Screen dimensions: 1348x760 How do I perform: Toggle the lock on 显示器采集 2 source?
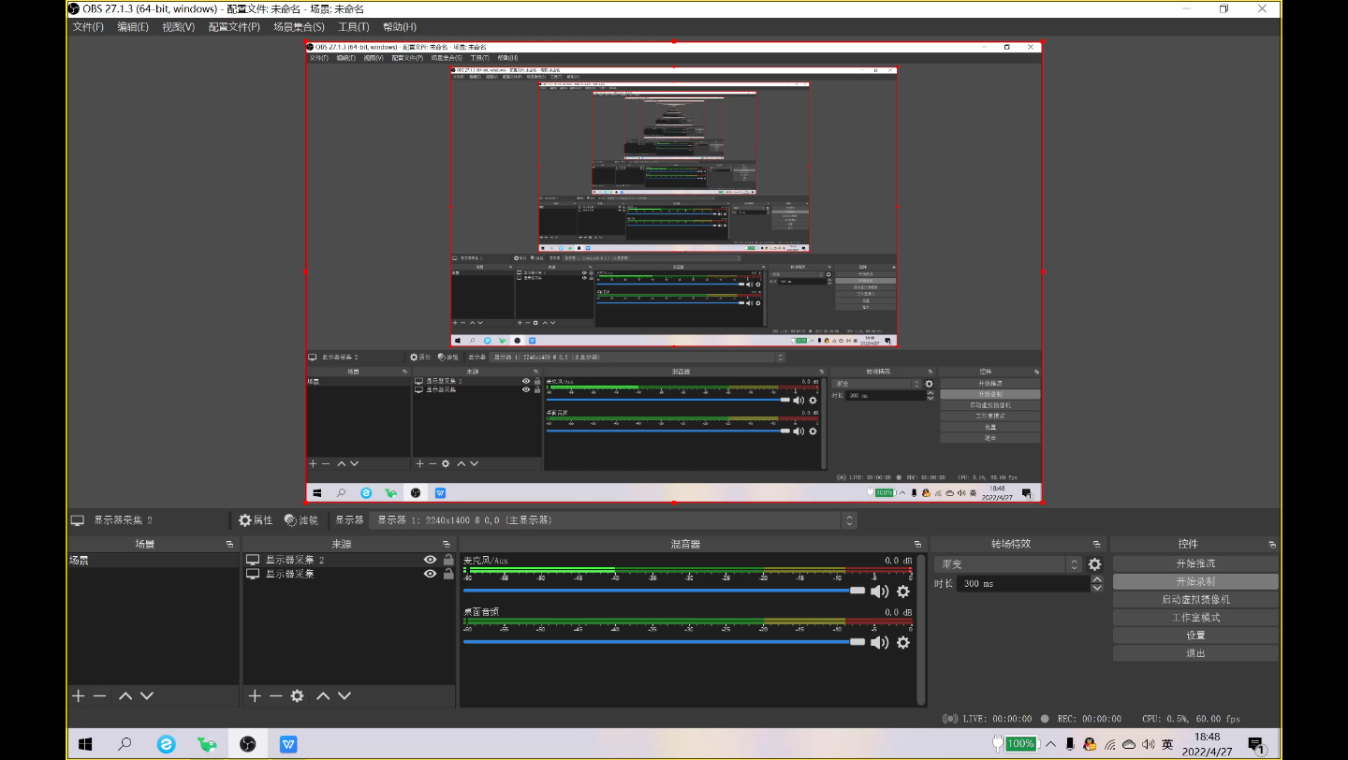pyautogui.click(x=448, y=561)
